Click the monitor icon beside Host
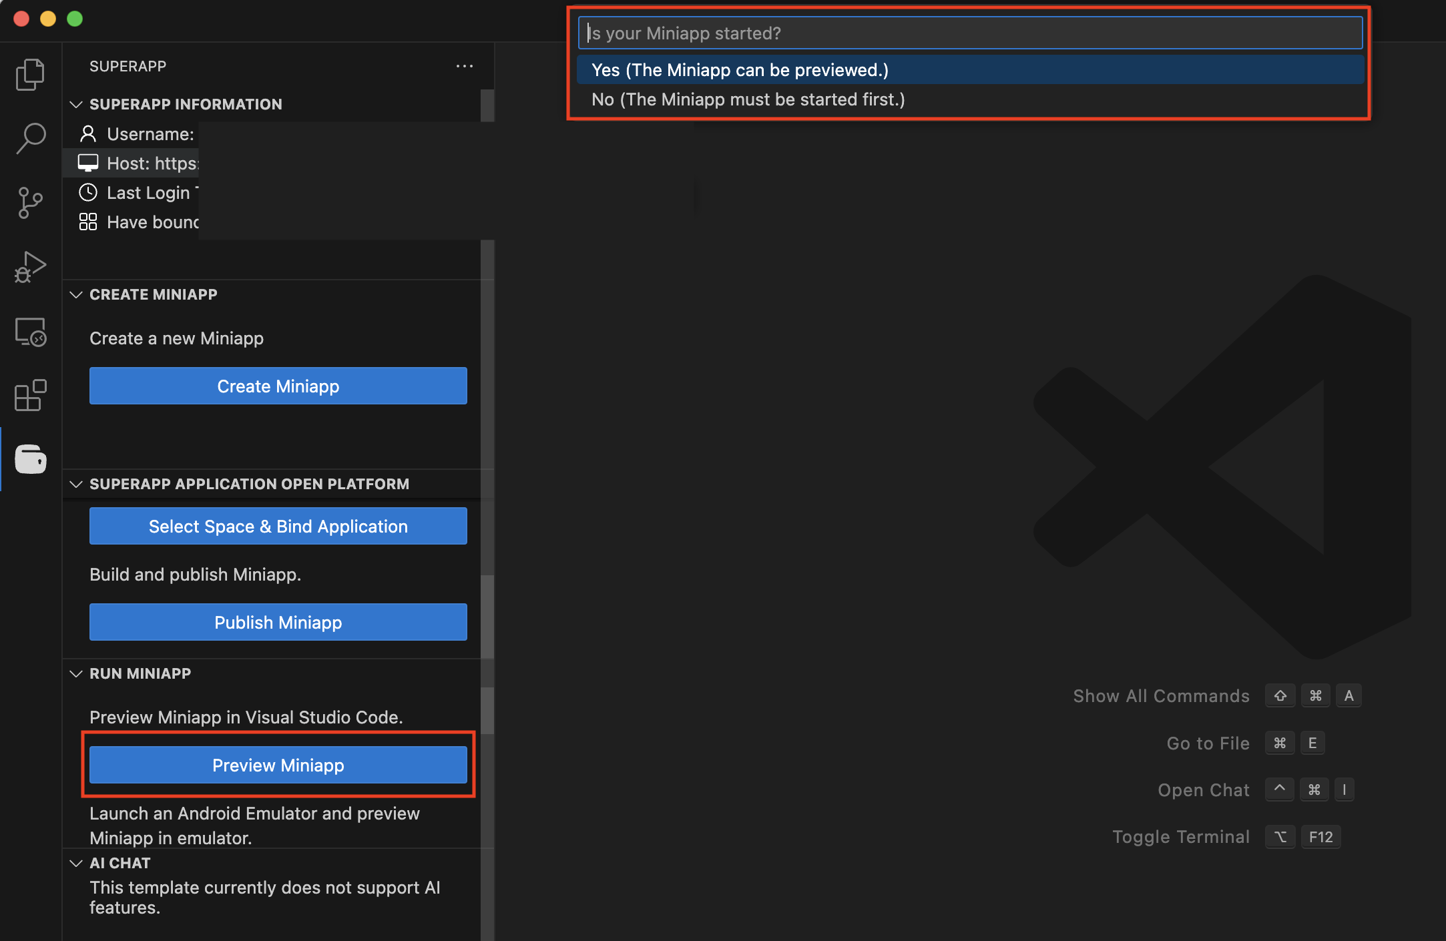 (87, 163)
